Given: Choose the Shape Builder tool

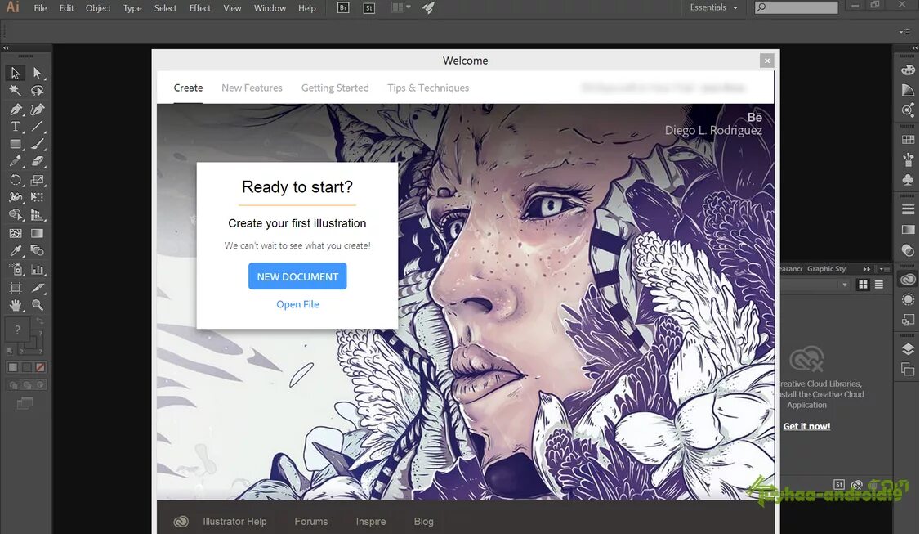Looking at the screenshot, I should 16,215.
